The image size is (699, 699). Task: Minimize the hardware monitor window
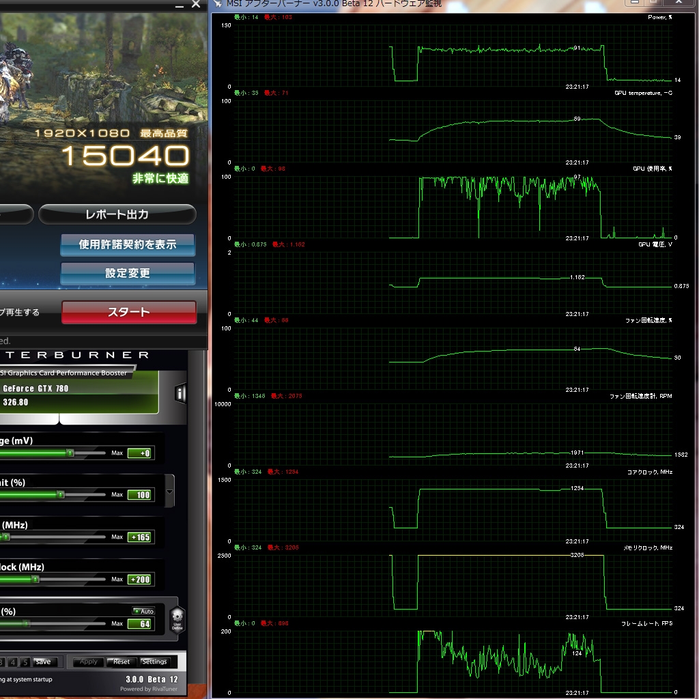[x=635, y=2]
